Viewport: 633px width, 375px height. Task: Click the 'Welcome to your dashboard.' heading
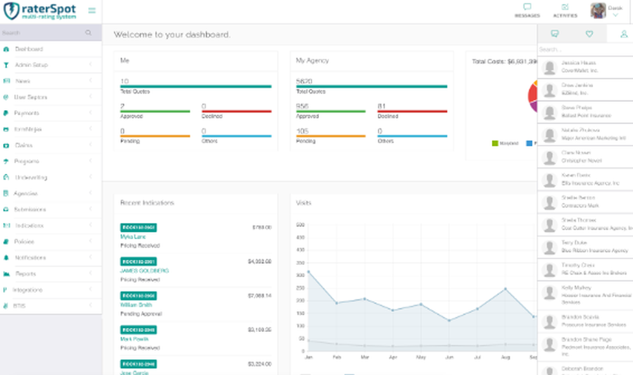[x=172, y=35]
